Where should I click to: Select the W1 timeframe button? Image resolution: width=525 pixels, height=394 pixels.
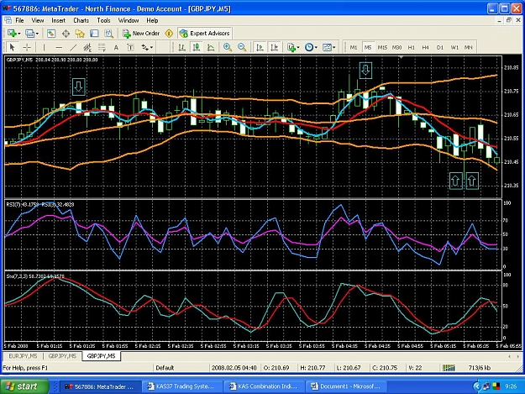coord(454,48)
